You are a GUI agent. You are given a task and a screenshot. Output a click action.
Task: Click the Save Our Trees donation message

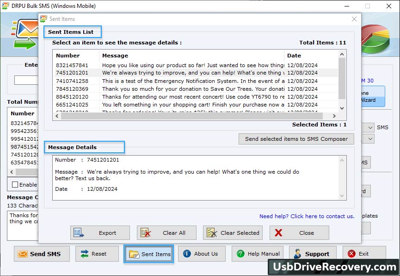193,89
